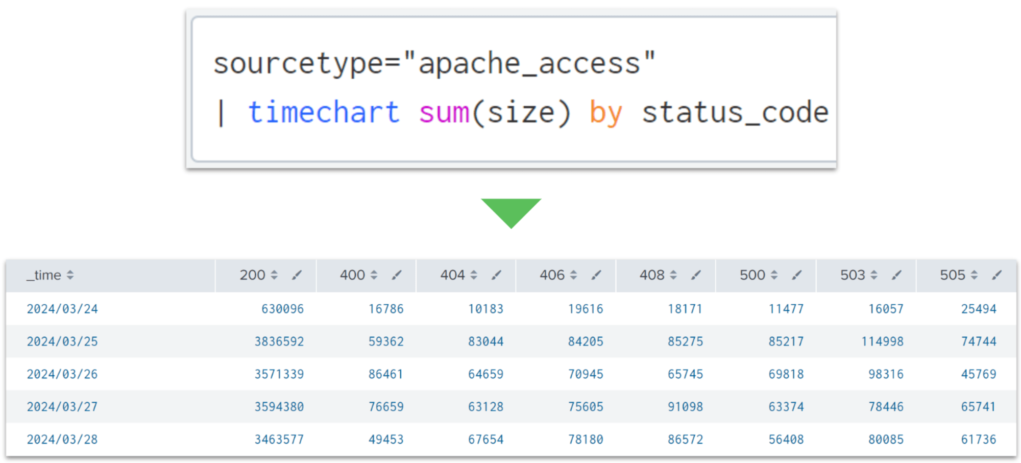This screenshot has width=1021, height=463.
Task: Click the sourcetype="apache_access" line
Action: pos(434,63)
